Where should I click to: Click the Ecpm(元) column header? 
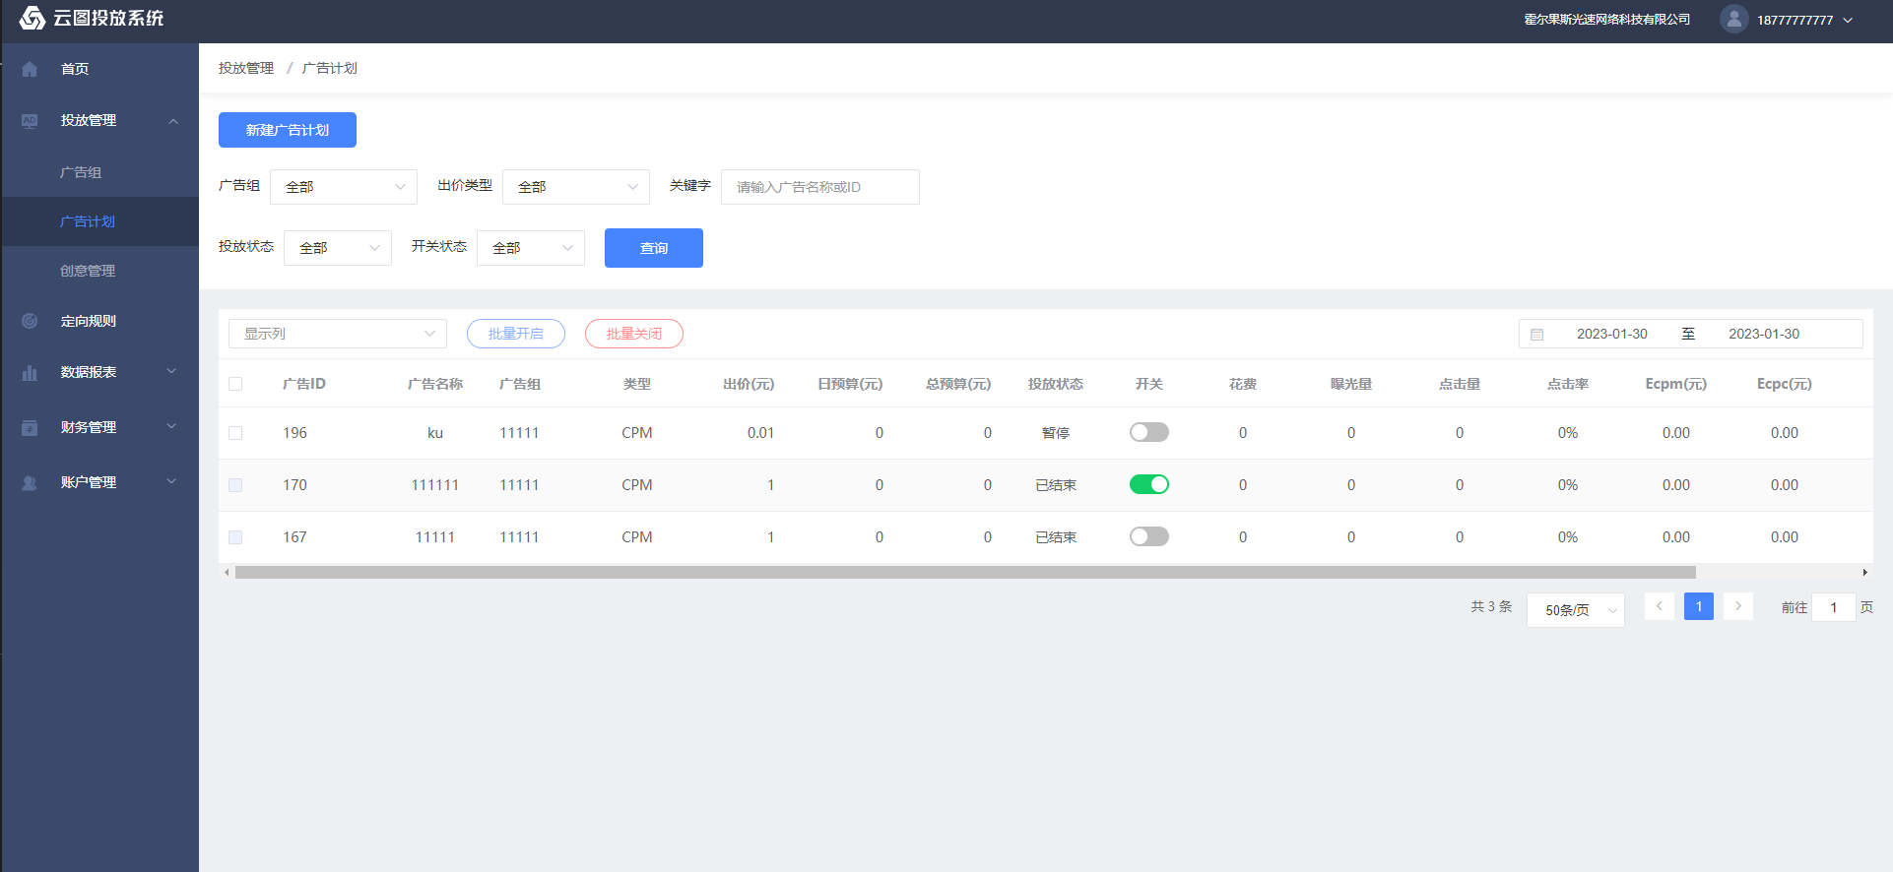(x=1676, y=384)
